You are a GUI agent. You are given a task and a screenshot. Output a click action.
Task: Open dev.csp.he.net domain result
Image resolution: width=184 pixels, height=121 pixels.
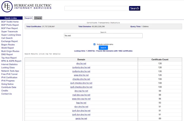(x=81, y=91)
